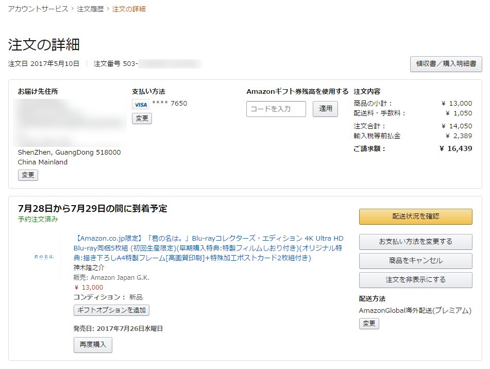Select the 配送料・手数料 ¥ 1,050 value
The image size is (490, 369).
point(459,113)
